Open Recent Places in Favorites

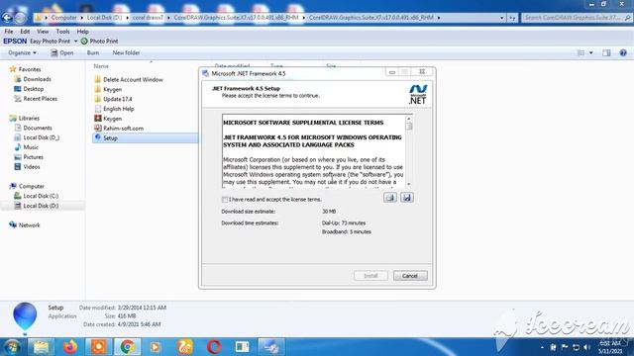40,99
